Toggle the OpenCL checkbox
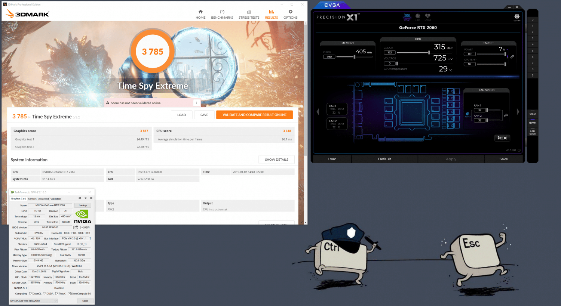This screenshot has height=306, width=561. (31, 294)
